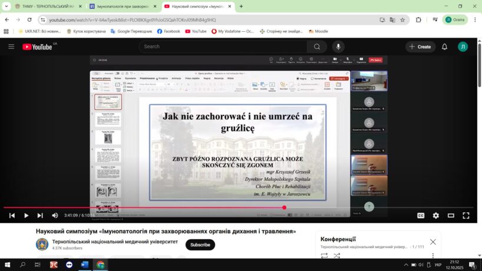Open video settings gear
The width and height of the screenshot is (482, 271).
436,216
